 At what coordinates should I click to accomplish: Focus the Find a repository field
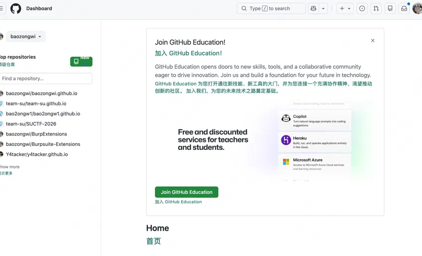(x=46, y=78)
